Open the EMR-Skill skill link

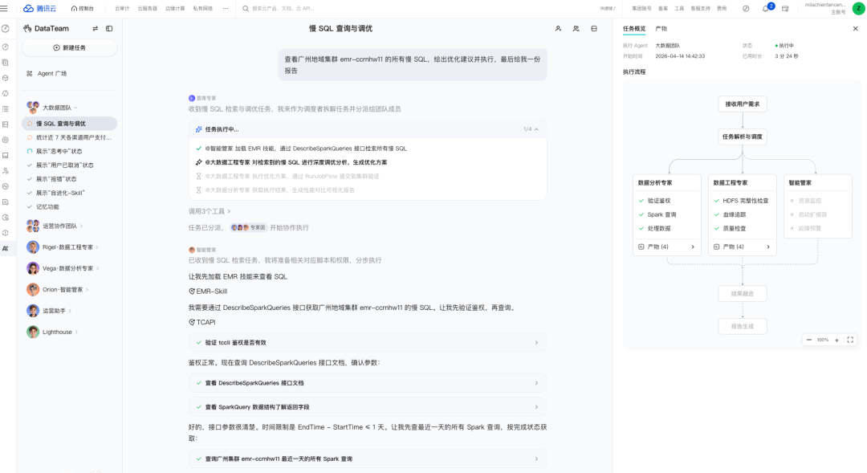pos(208,291)
